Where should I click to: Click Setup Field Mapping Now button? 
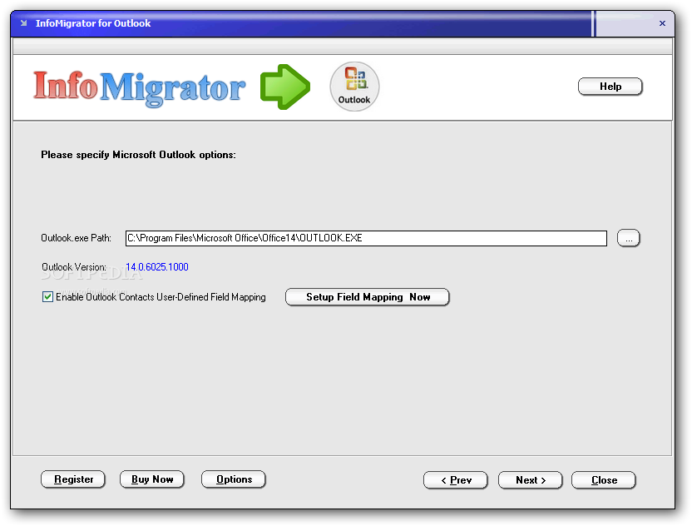click(368, 297)
